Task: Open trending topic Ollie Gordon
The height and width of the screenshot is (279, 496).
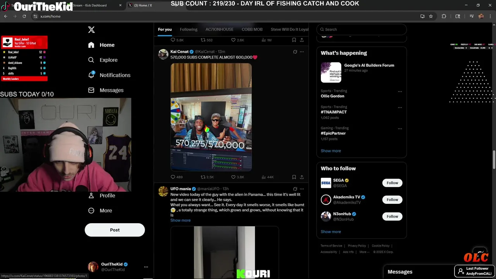Action: tap(332, 96)
